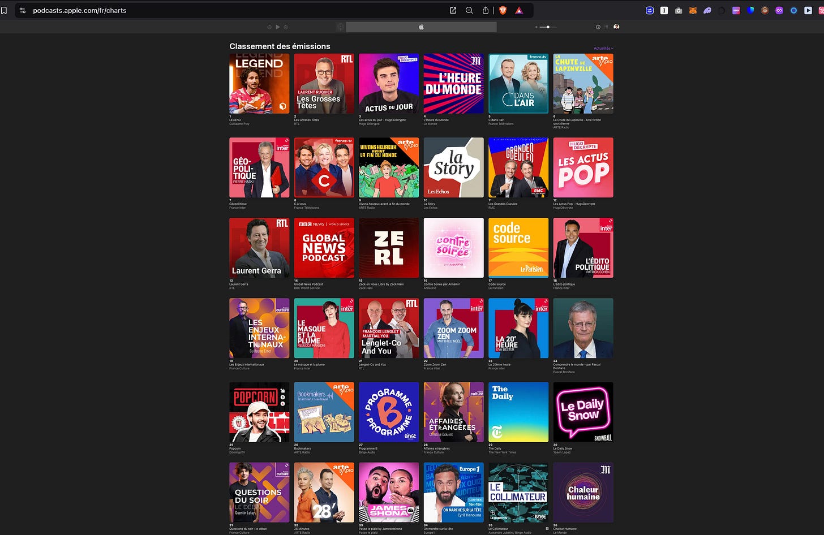The height and width of the screenshot is (535, 824).
Task: Share this page using the share icon
Action: (486, 10)
